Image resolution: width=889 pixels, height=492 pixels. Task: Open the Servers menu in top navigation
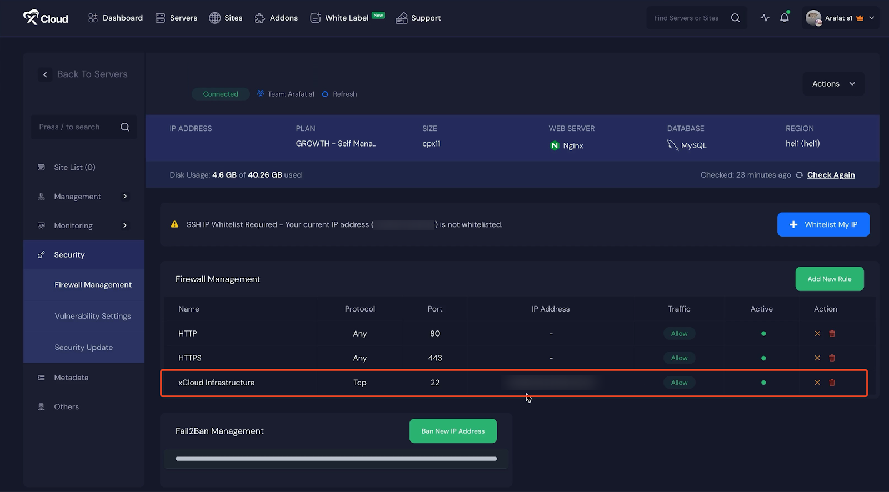click(176, 18)
